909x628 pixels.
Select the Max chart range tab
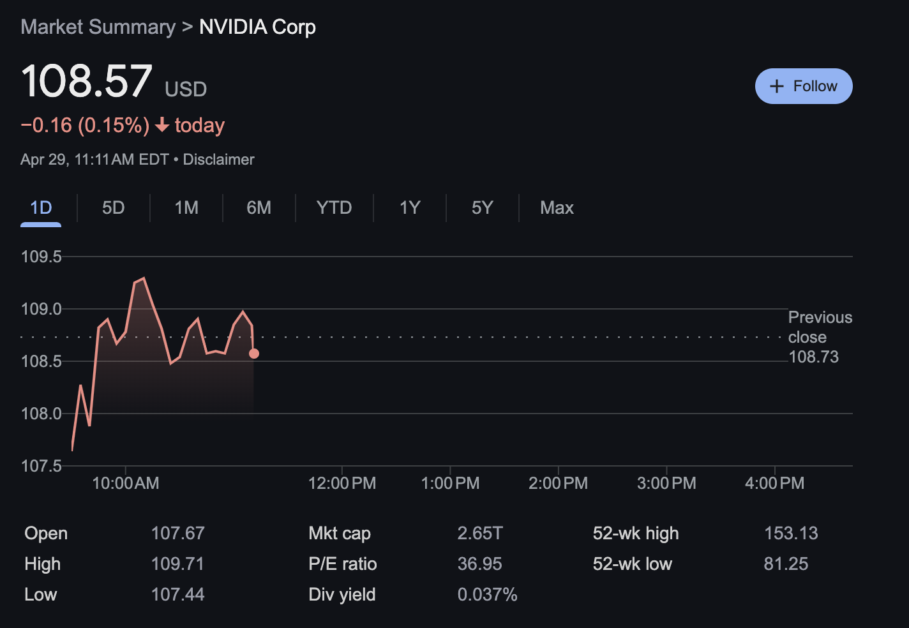pyautogui.click(x=557, y=208)
